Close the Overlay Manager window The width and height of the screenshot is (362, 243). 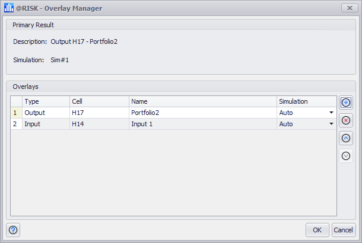click(x=347, y=8)
